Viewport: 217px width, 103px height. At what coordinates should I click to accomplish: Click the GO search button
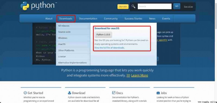(x=177, y=6)
